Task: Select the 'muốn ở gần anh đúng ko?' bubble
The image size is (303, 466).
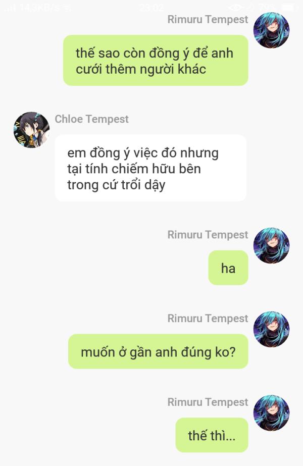Action: pos(158,351)
